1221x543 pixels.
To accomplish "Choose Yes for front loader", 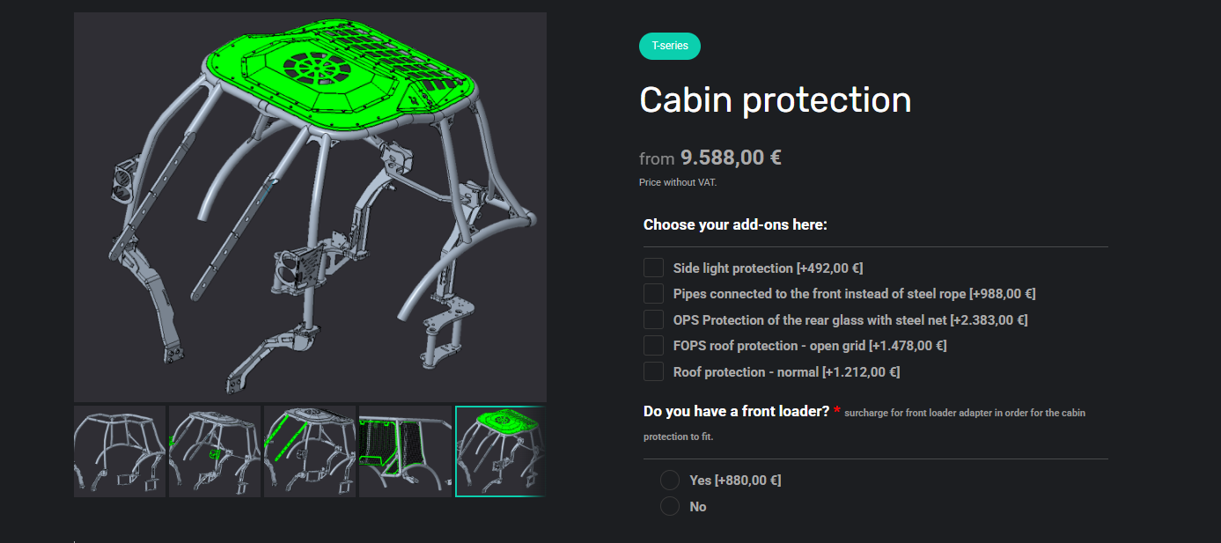I will (670, 480).
